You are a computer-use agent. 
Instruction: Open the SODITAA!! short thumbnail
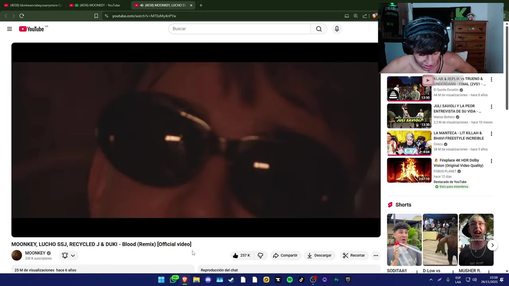point(404,240)
